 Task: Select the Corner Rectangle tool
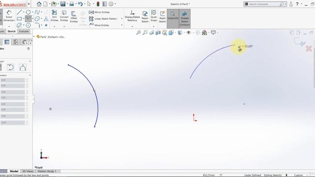click(x=19, y=19)
